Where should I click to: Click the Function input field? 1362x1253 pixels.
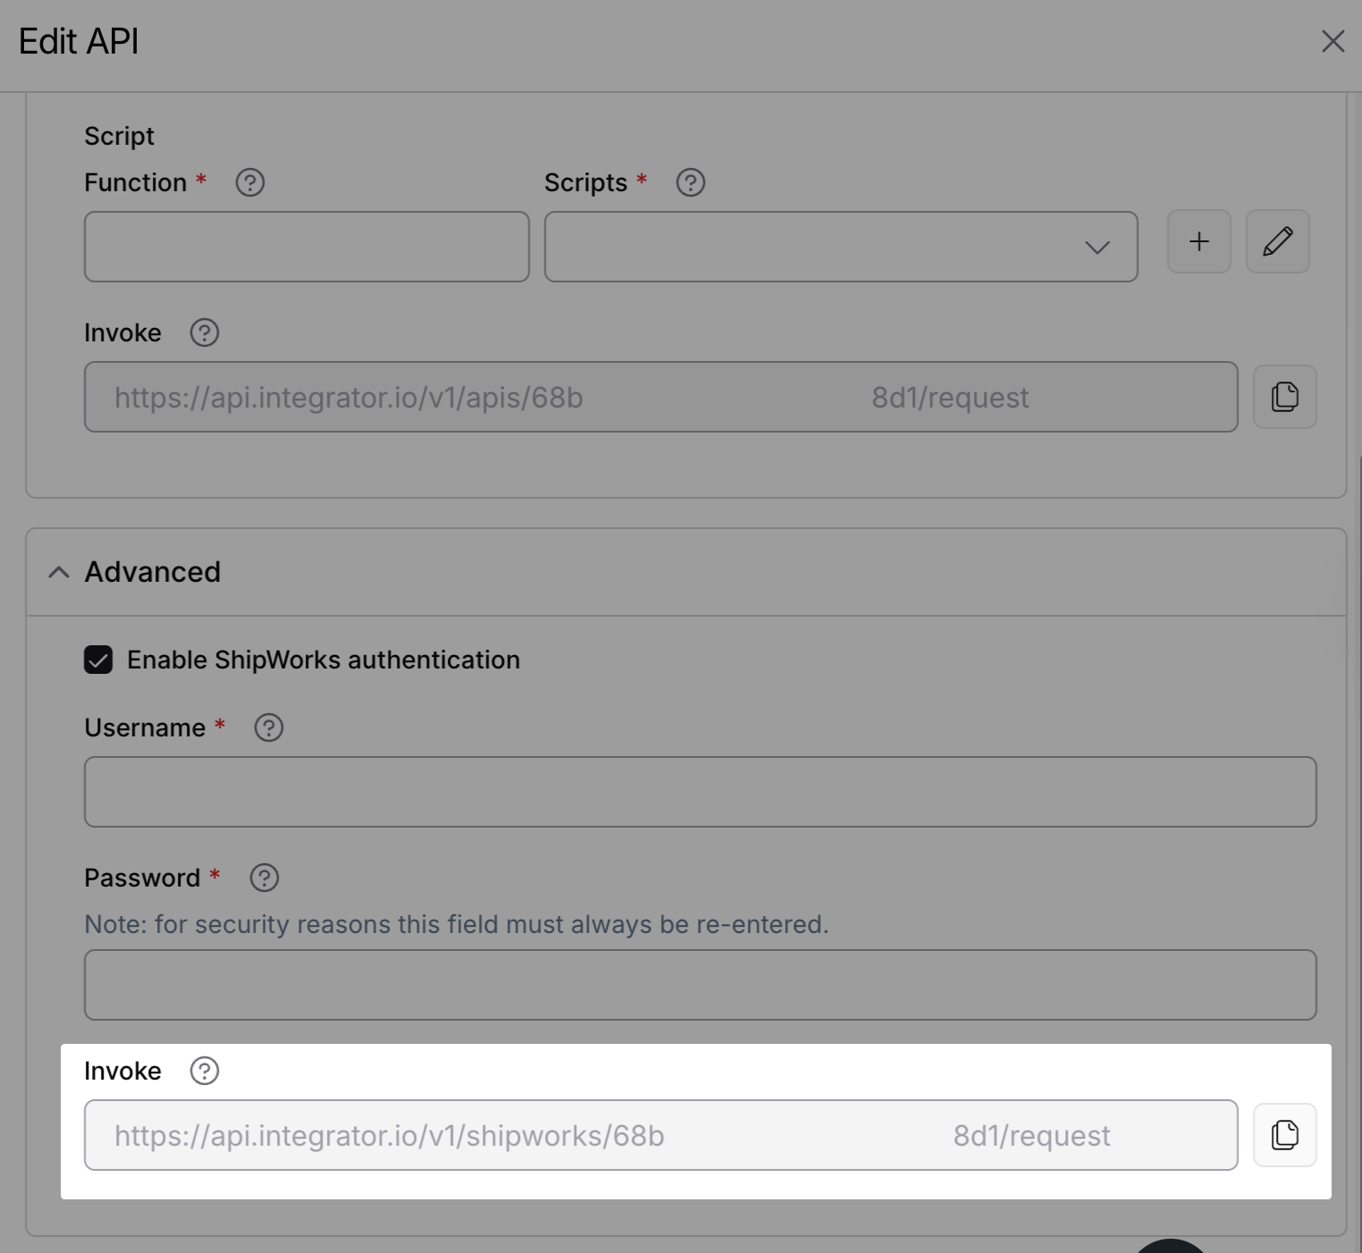point(307,247)
